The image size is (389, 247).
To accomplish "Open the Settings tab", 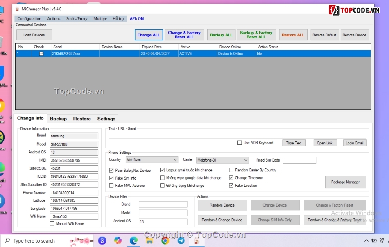I will coord(106,119).
